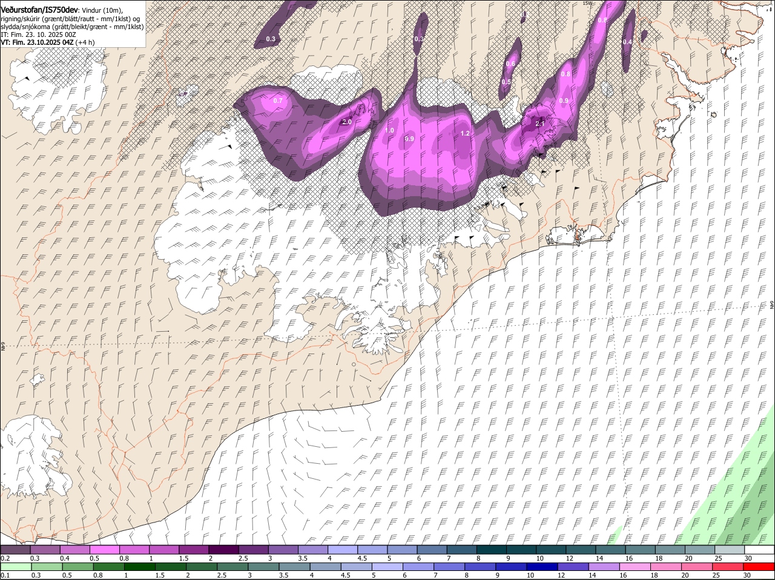Click the bright red 30 swatch in lower legend
This screenshot has height=580, width=775.
759,567
